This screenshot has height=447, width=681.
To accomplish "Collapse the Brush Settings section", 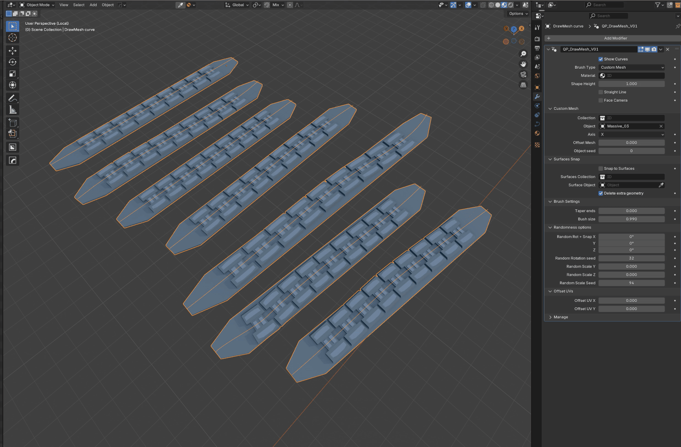I will (550, 202).
